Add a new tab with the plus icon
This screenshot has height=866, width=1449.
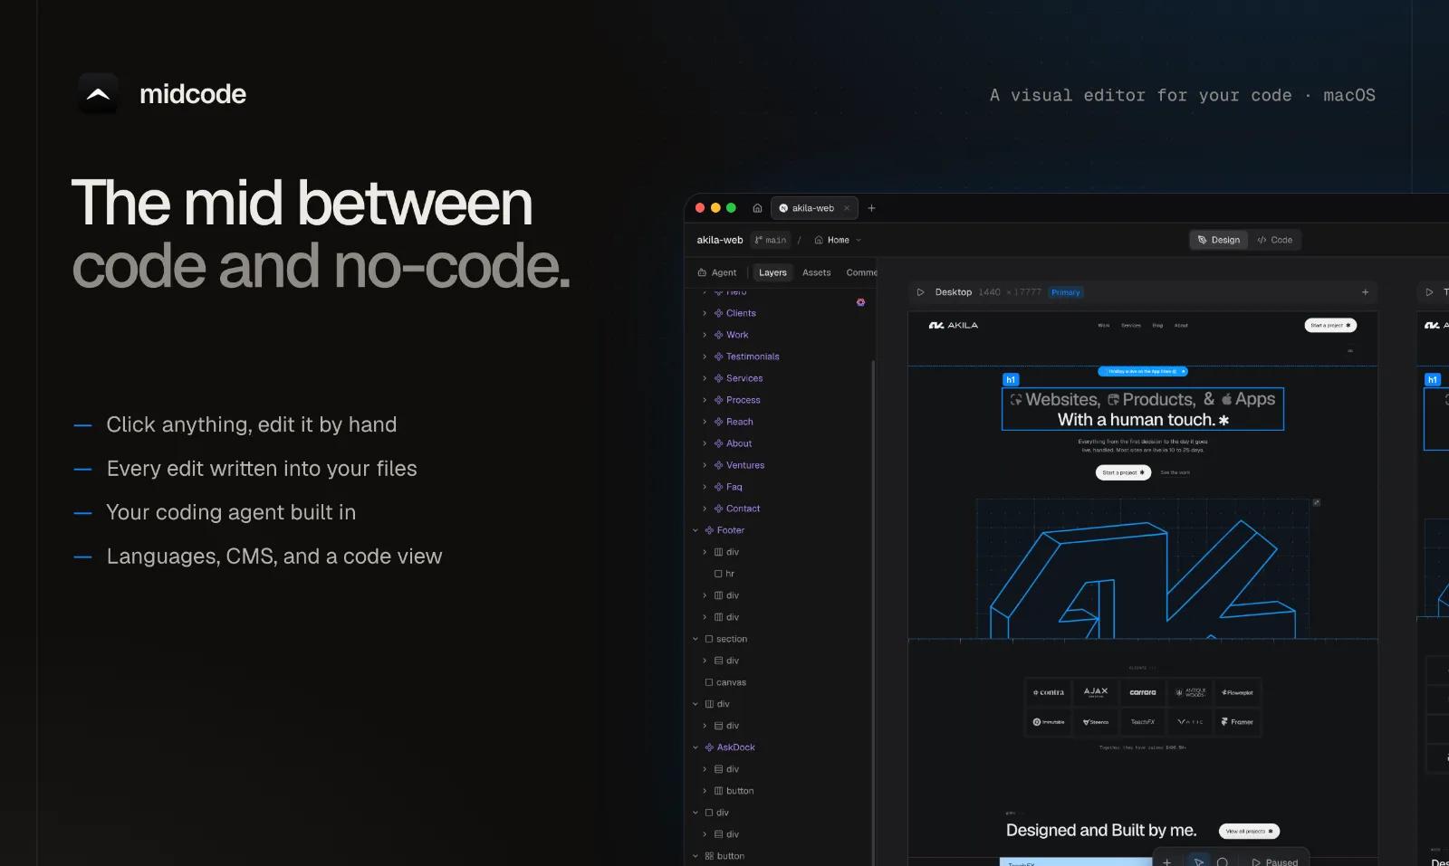[871, 208]
